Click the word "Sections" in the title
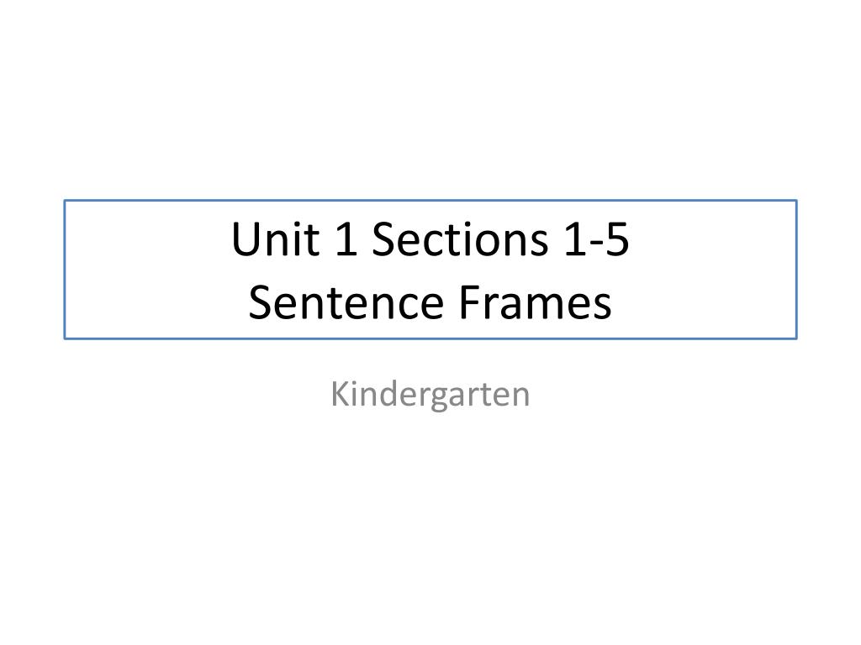This screenshot has height=645, width=861. [460, 239]
